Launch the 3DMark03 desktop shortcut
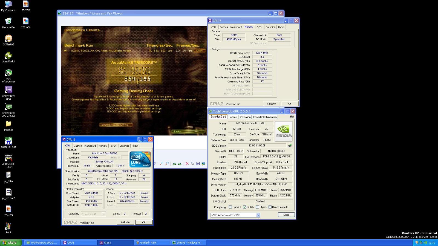Screen dimensions: 438x246 tap(8, 40)
